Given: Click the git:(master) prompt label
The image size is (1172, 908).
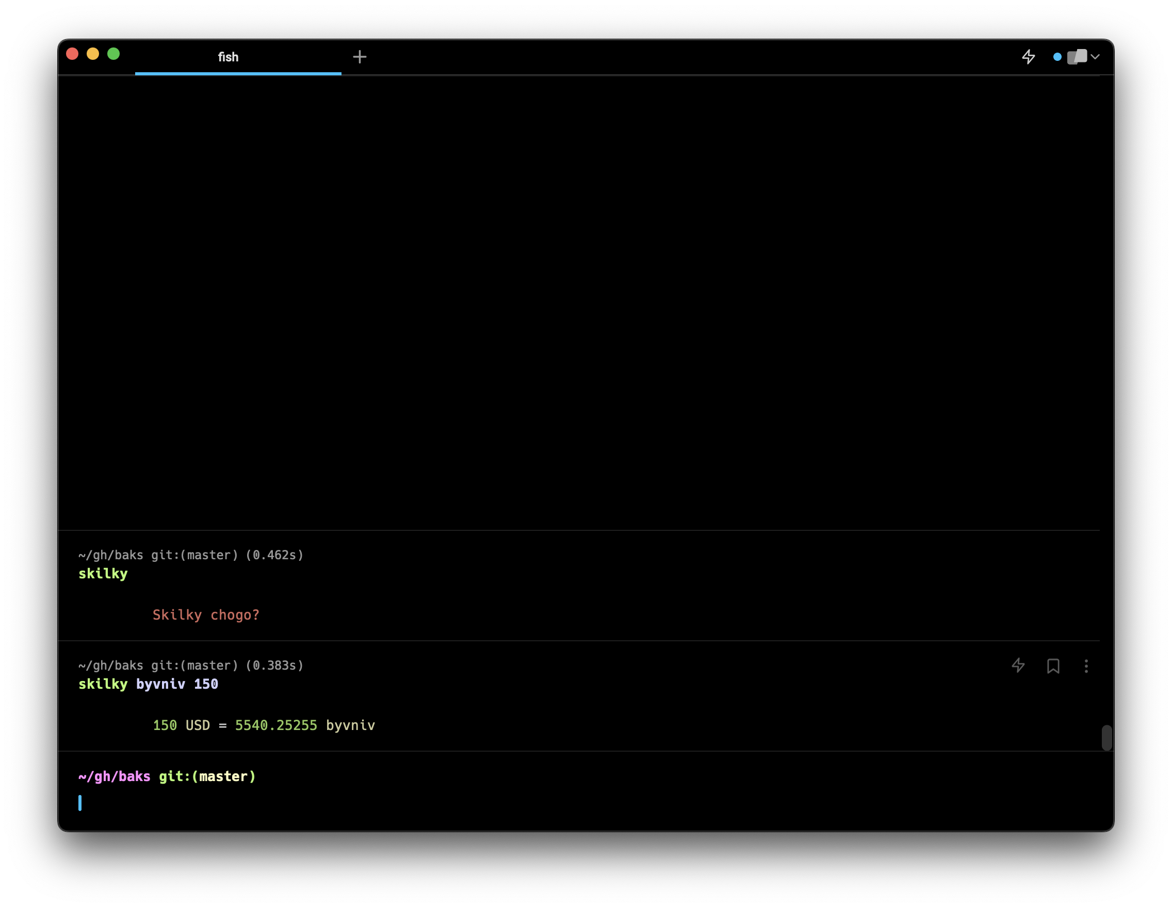Looking at the screenshot, I should click(207, 776).
